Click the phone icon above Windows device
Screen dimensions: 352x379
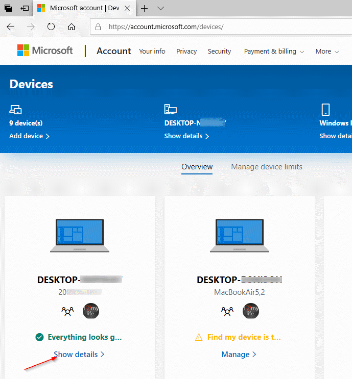pos(325,110)
